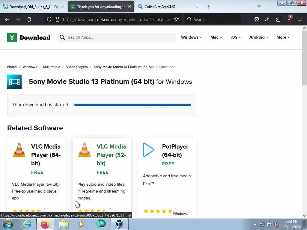Click VLC Media Player 32-bit cone icon
The image size is (307, 230).
(84, 150)
